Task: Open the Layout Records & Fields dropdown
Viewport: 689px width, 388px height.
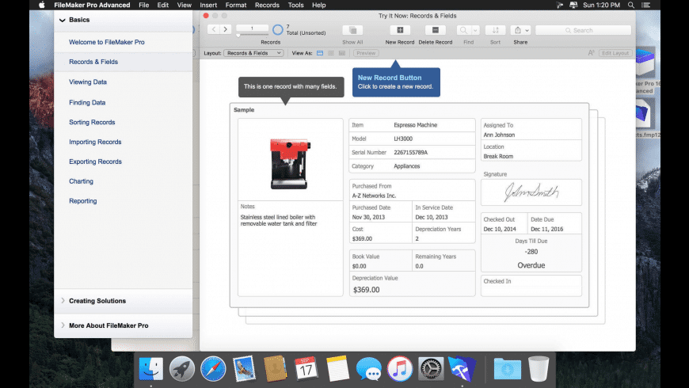Action: [x=253, y=53]
